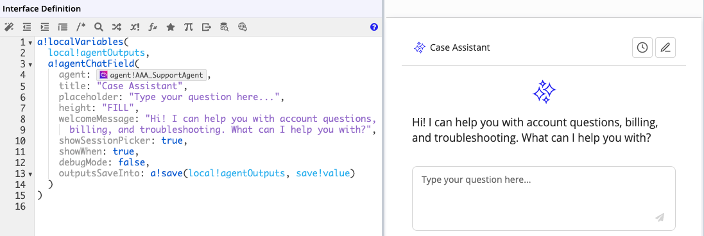Click the false value after debugMode

(131, 163)
